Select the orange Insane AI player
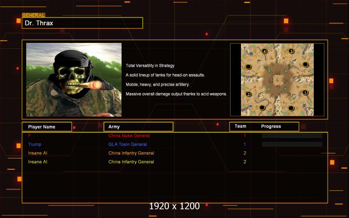The image size is (349, 218). click(37, 153)
